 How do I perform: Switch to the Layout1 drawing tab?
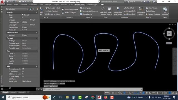point(13,92)
